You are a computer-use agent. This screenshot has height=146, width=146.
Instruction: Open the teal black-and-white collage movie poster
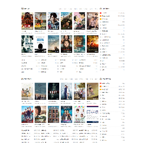click(27, 44)
